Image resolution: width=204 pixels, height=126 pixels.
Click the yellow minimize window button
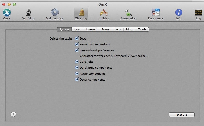tap(9, 4)
